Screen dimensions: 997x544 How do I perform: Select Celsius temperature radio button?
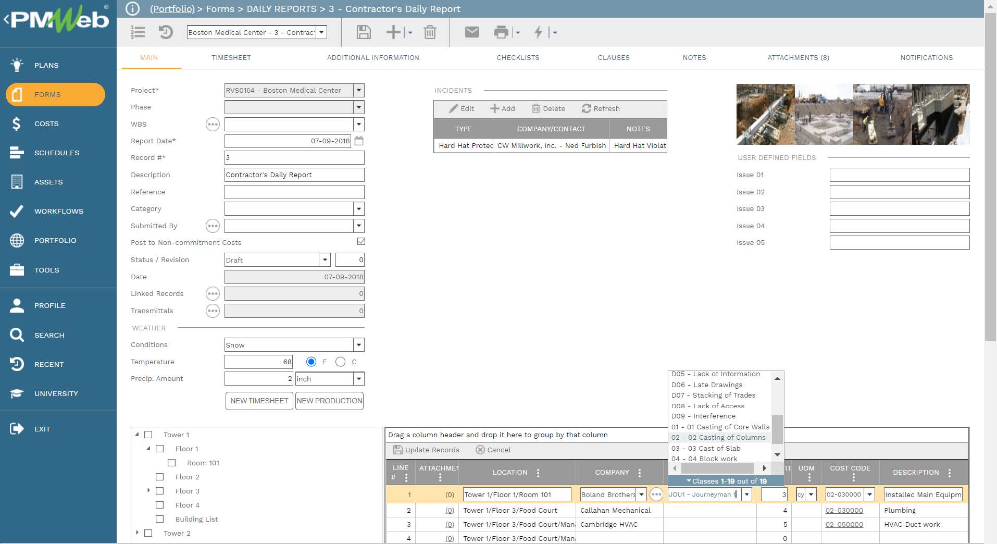pyautogui.click(x=340, y=362)
